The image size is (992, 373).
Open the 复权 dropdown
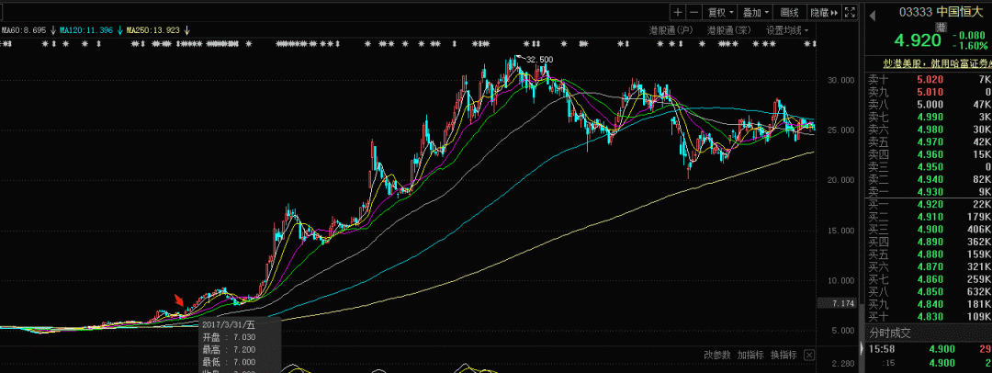tap(721, 12)
